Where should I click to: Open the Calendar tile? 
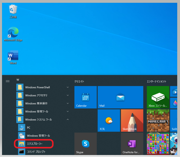85,97
